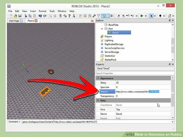Click the Texture URL value field
Image resolution: width=183 pixels, height=137 pixels.
click(143, 92)
